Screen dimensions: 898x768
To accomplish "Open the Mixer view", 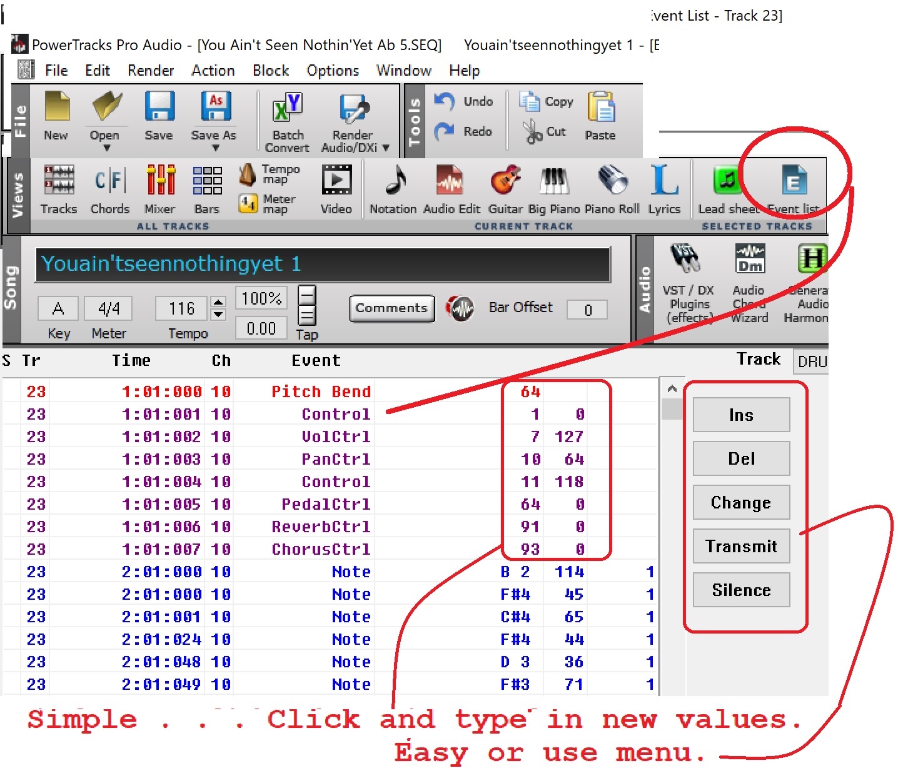I will coord(160,188).
